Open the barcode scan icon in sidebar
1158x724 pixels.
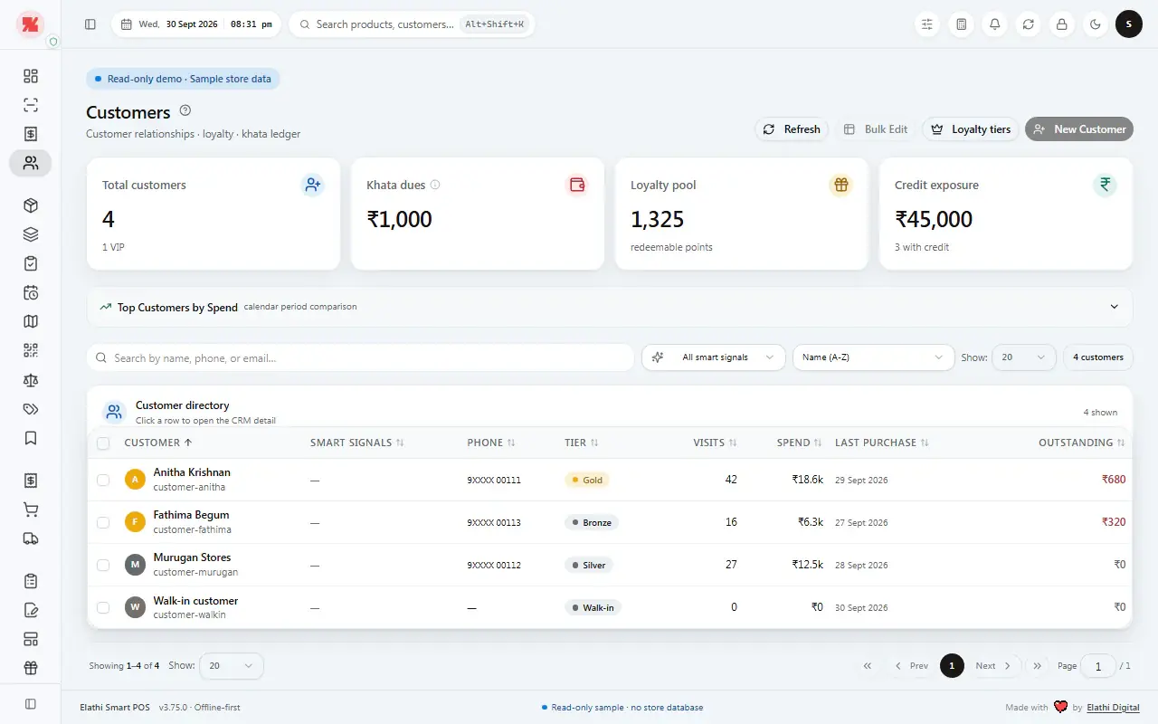[31, 105]
